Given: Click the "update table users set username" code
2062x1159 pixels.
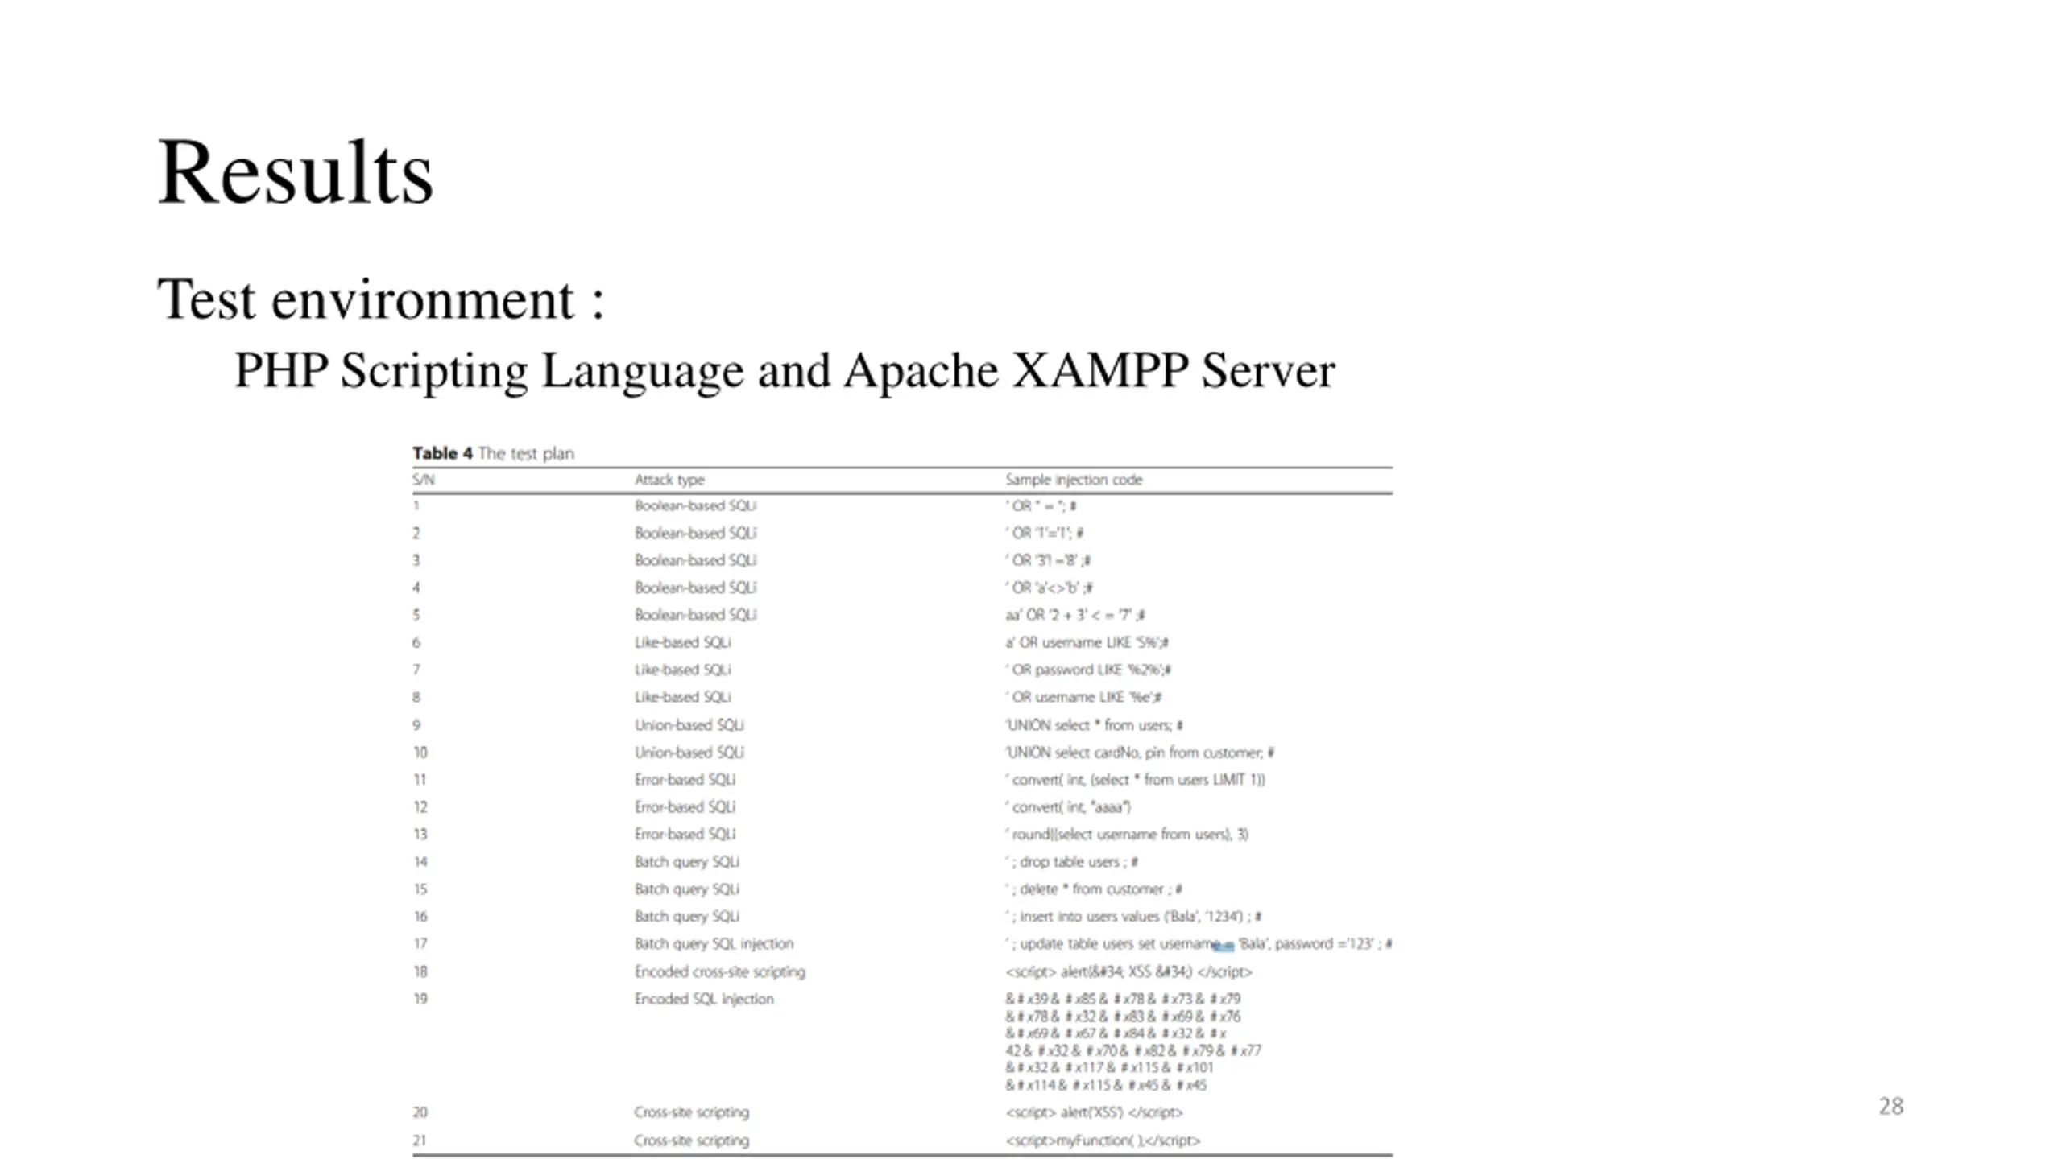Looking at the screenshot, I should pos(1198,944).
